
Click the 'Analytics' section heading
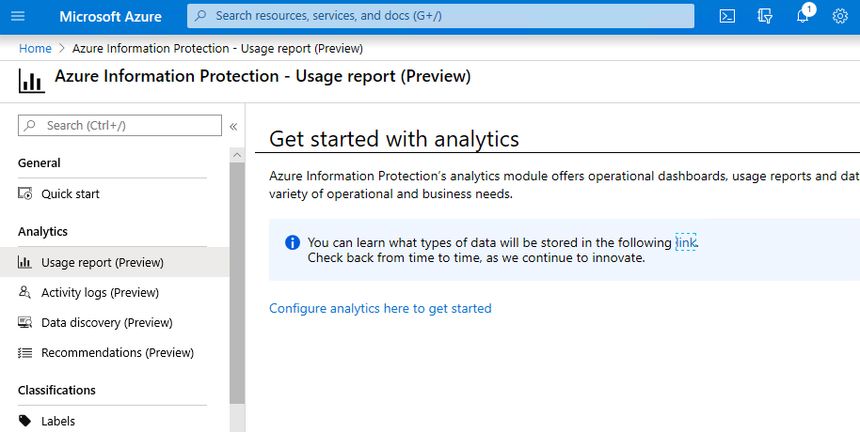(42, 231)
